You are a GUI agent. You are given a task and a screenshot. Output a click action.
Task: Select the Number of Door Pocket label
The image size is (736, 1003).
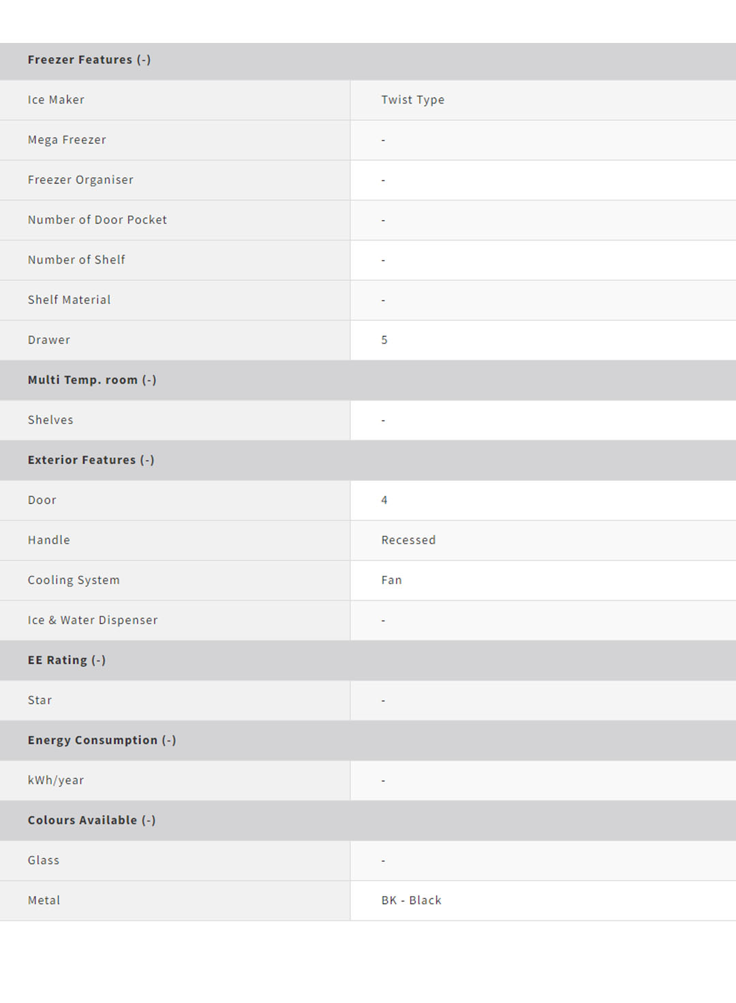(97, 220)
